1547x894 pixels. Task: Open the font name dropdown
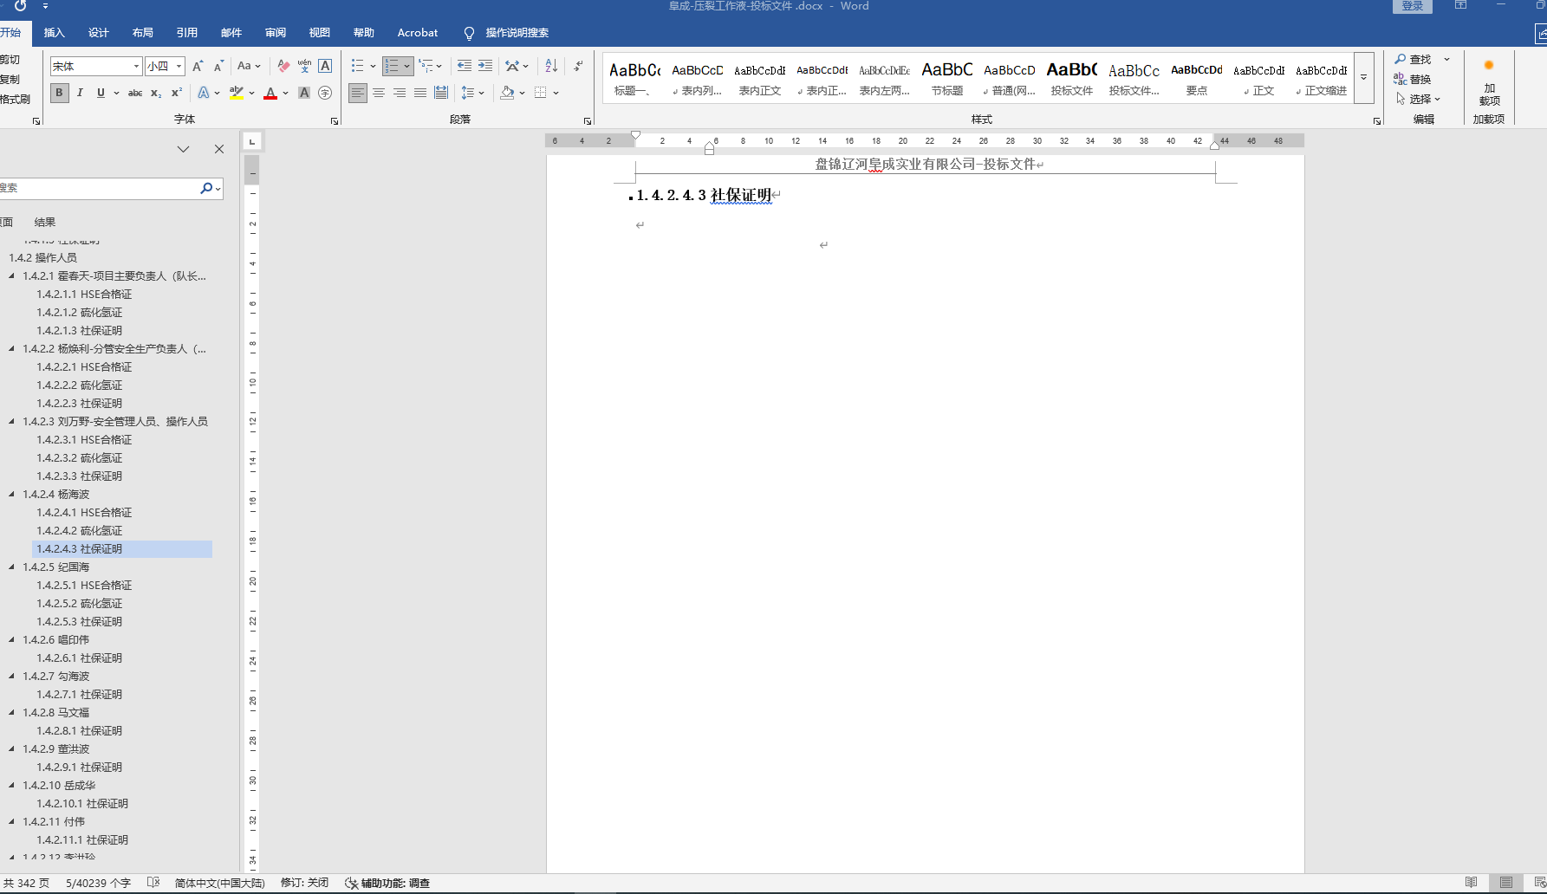coord(136,66)
